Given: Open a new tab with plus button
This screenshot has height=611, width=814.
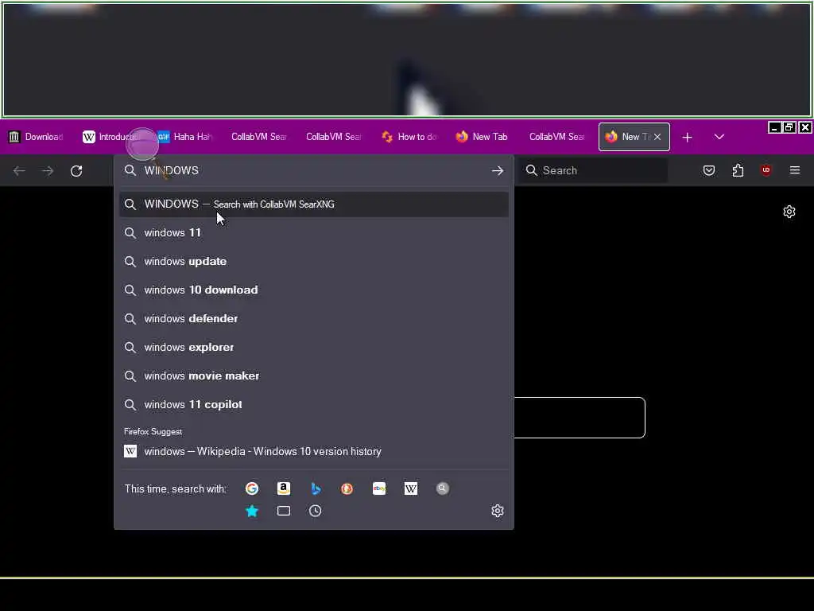Looking at the screenshot, I should click(x=688, y=137).
